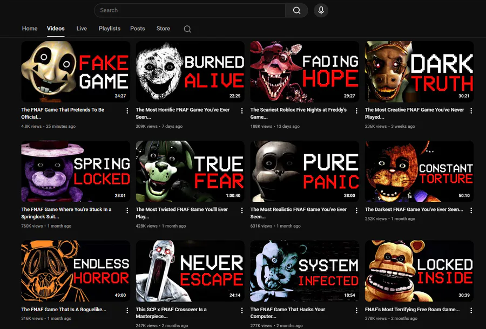
Task: Open the 'PURE PANIC' thumbnail
Action: coord(305,171)
